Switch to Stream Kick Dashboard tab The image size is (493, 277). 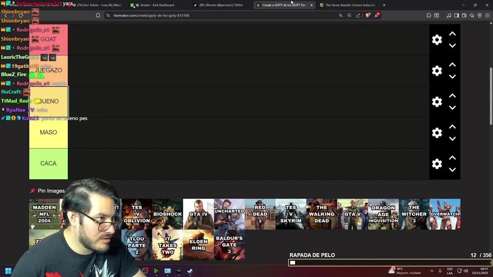[x=157, y=5]
